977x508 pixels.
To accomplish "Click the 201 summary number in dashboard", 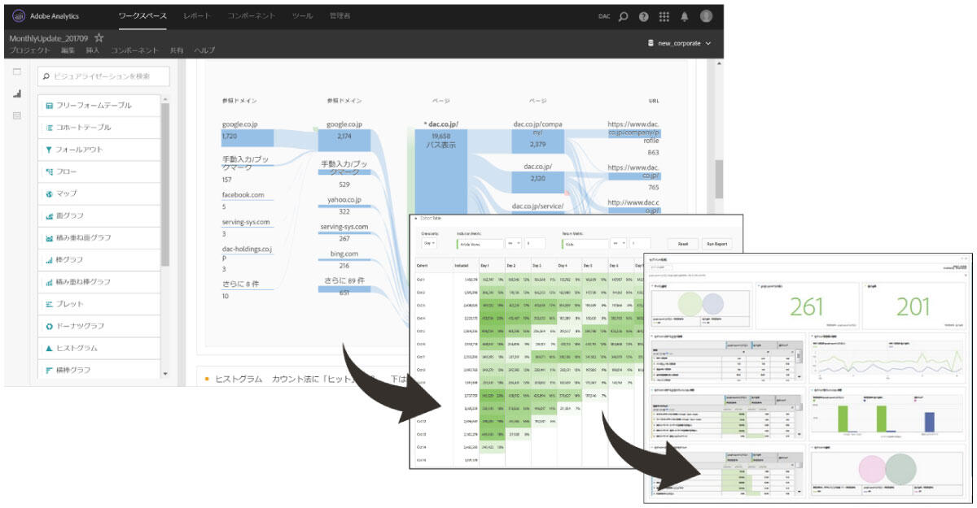I will (913, 305).
